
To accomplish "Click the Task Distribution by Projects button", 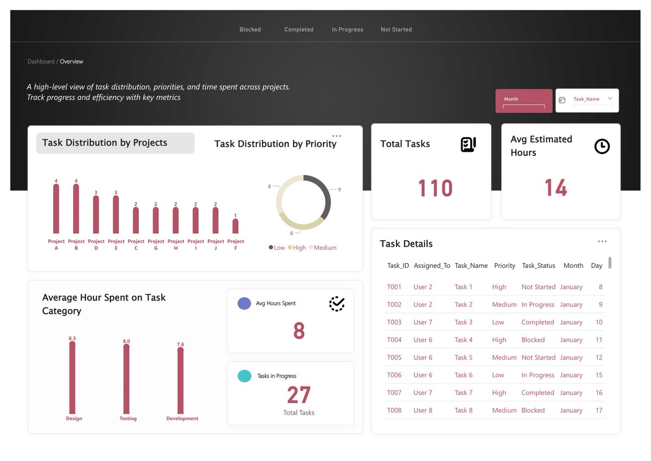I will 115,143.
